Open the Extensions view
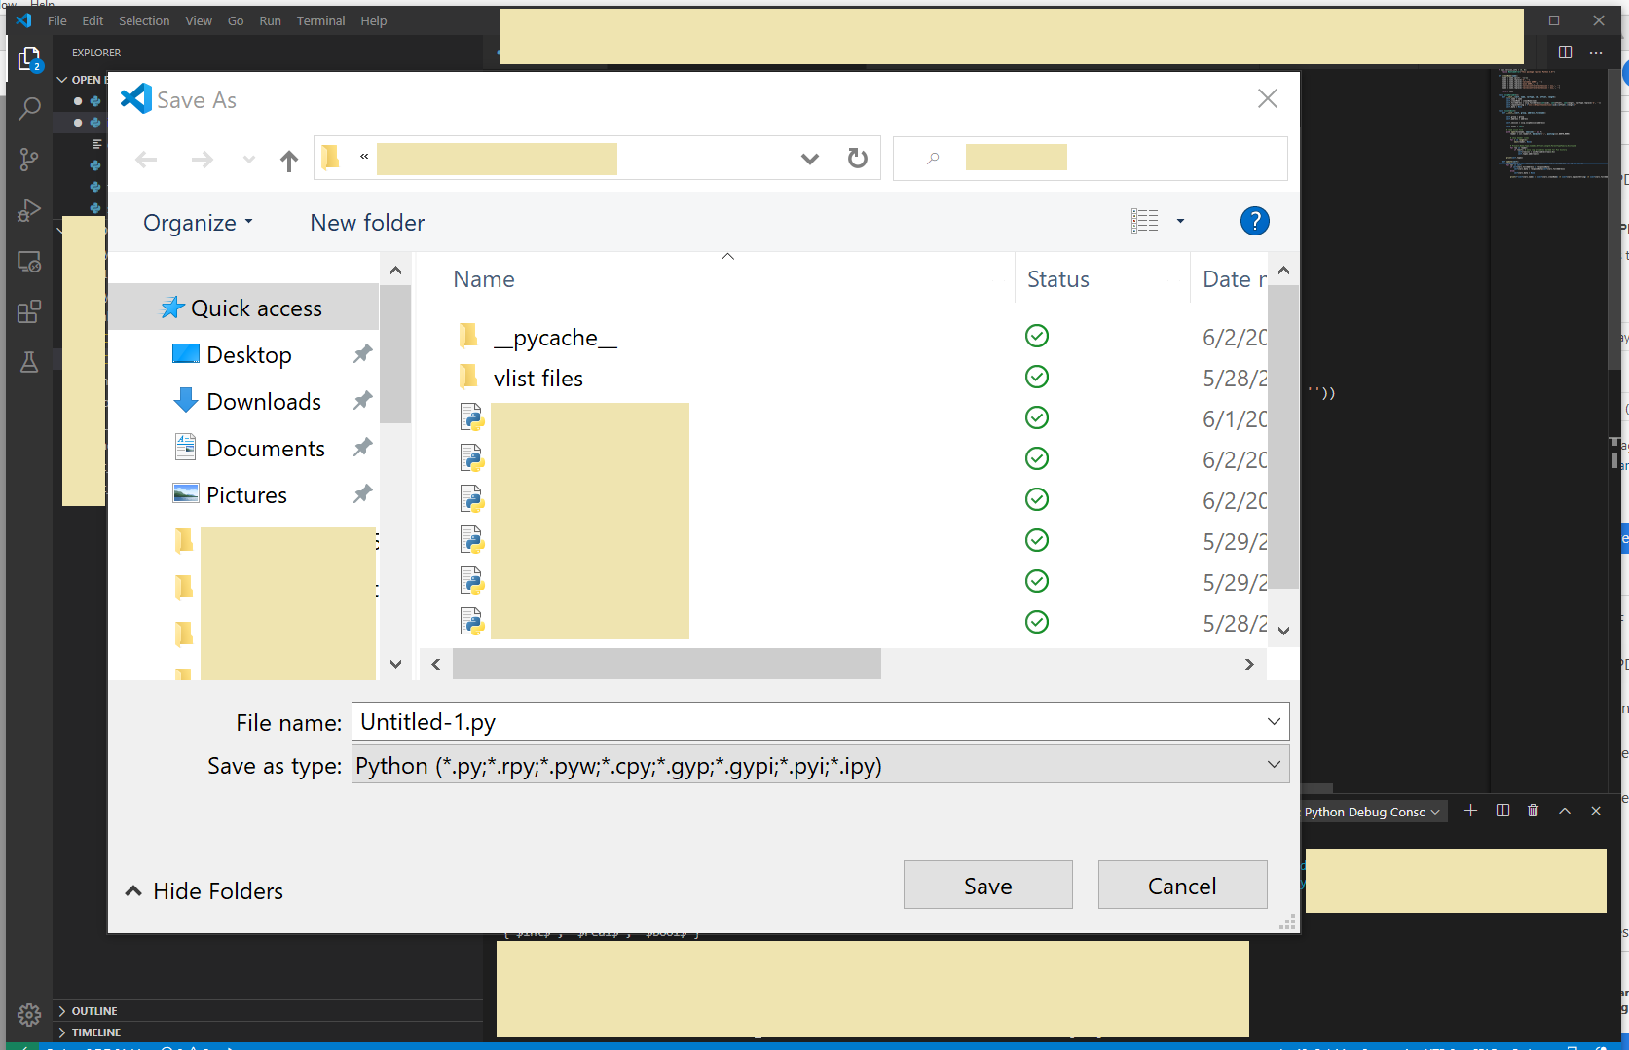1629x1050 pixels. click(x=28, y=311)
